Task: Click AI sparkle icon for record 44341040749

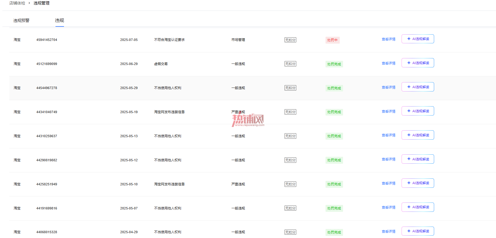Action: [x=409, y=111]
